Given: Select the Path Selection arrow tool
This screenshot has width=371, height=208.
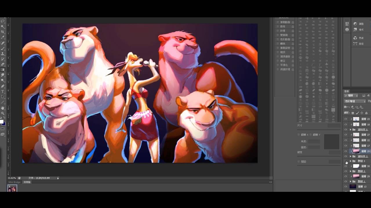Looking at the screenshot, I should [3, 97].
